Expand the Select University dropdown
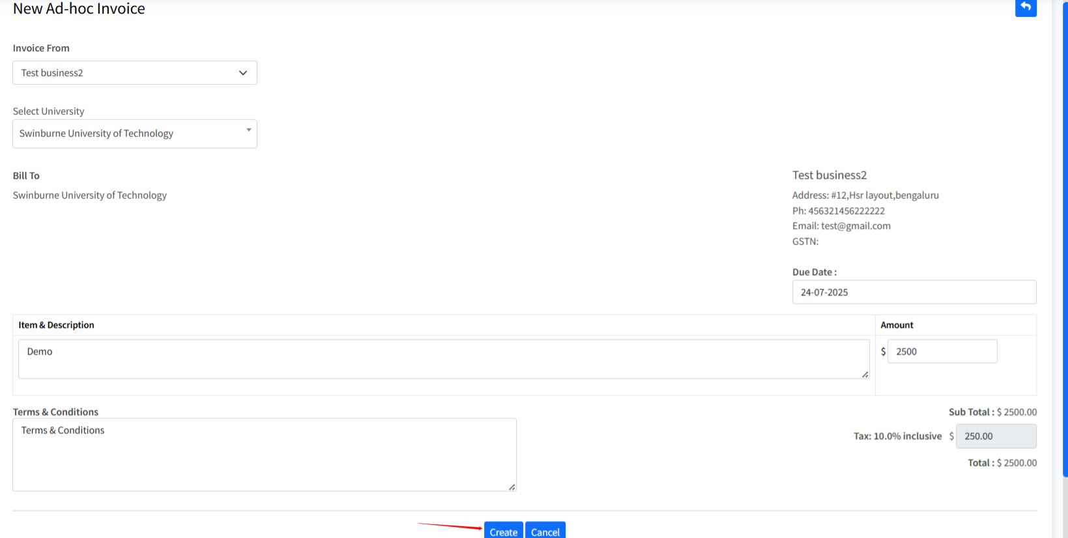 click(135, 134)
